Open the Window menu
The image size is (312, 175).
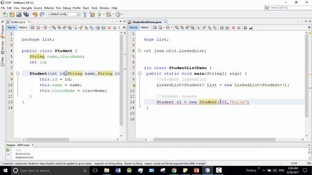click(104, 8)
